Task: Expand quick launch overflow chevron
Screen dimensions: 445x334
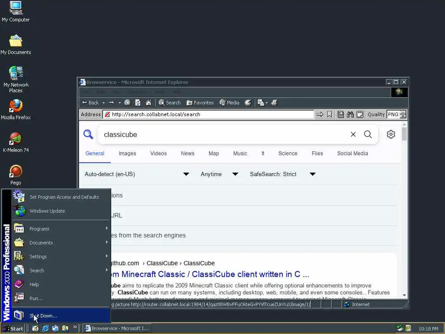Action: (x=75, y=327)
